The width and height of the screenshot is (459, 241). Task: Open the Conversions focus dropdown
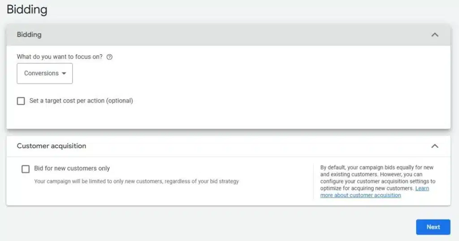pyautogui.click(x=45, y=73)
